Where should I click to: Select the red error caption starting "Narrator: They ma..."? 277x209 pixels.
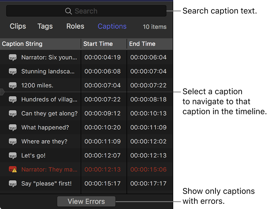point(49,169)
